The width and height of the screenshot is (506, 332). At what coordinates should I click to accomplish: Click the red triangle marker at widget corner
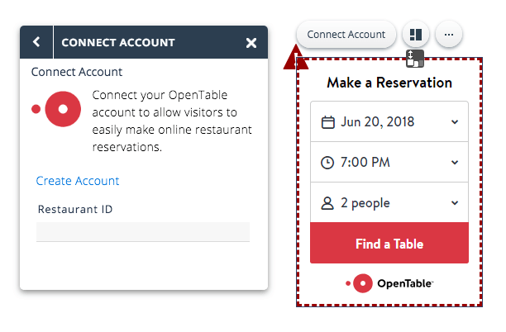pyautogui.click(x=295, y=59)
